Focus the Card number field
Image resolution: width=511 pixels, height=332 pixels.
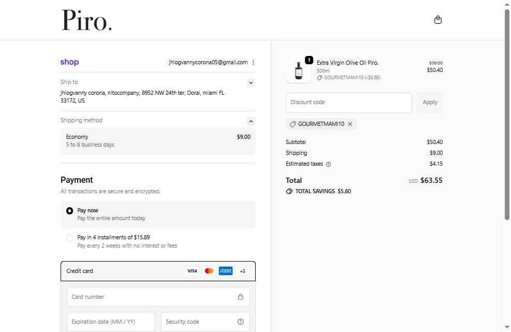tap(158, 297)
